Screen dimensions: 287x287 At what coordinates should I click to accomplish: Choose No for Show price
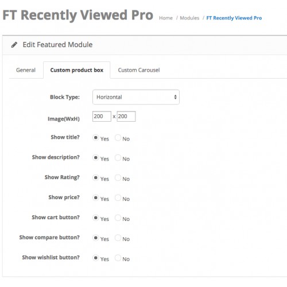tap(118, 197)
